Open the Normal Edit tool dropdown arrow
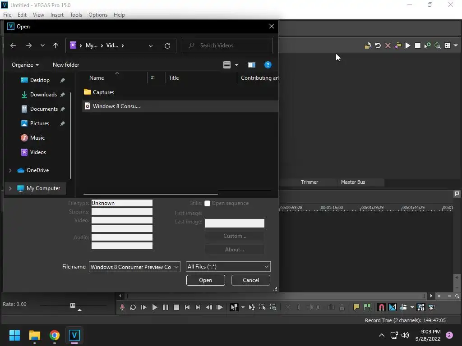Viewport: 462px width, 346px height. pyautogui.click(x=243, y=307)
